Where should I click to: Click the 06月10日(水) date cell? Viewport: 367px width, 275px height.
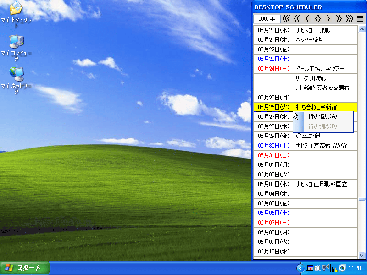pyautogui.click(x=274, y=252)
